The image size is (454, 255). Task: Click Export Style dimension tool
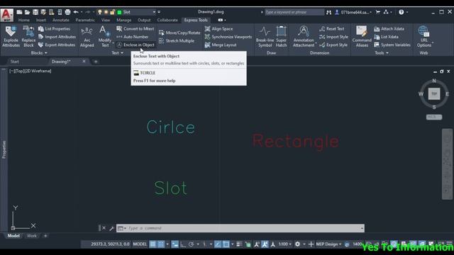tap(333, 45)
